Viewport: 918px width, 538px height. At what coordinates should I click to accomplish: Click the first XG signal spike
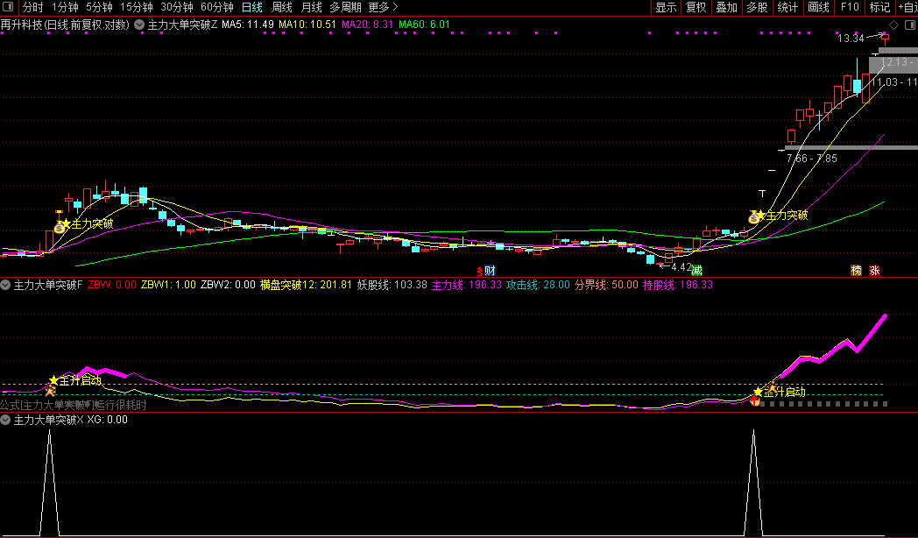(x=49, y=481)
